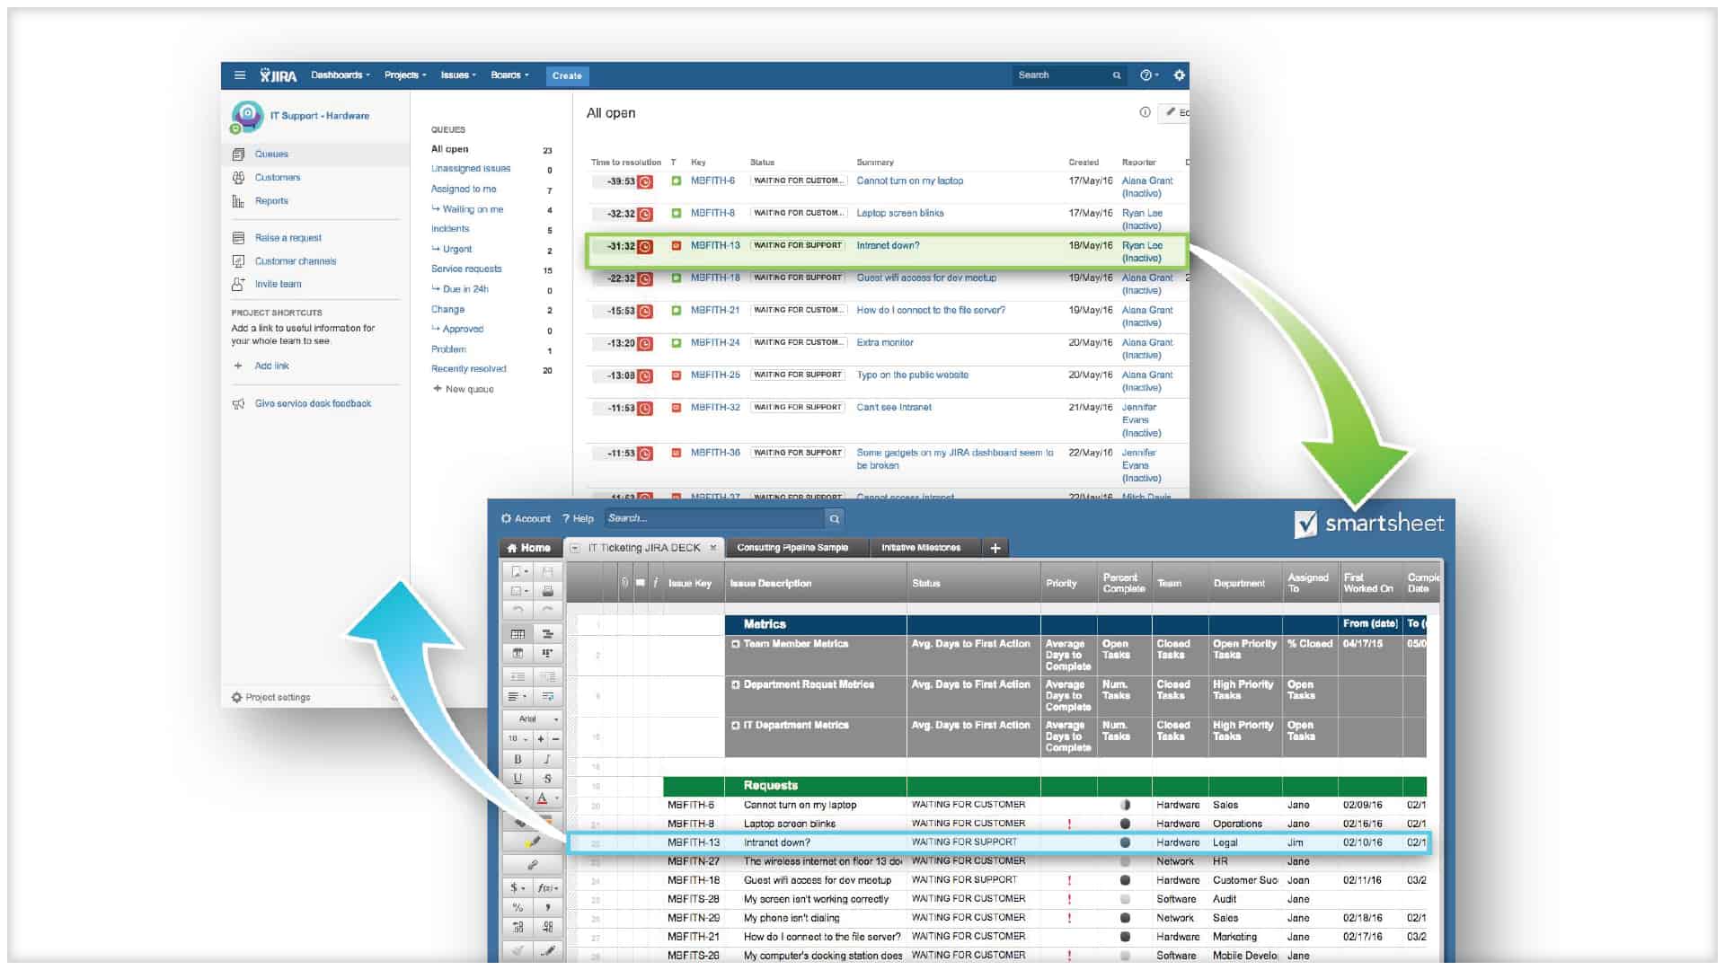Expand Team Member Metrics row
The height and width of the screenshot is (970, 1725).
coord(736,644)
